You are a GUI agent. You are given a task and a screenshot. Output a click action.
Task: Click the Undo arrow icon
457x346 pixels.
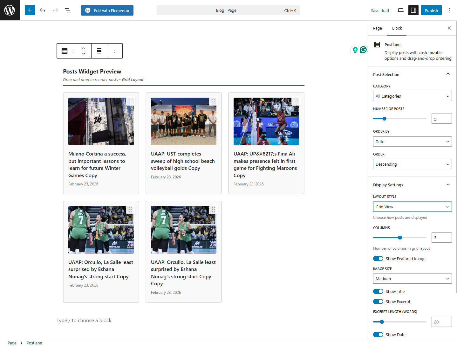(x=42, y=10)
